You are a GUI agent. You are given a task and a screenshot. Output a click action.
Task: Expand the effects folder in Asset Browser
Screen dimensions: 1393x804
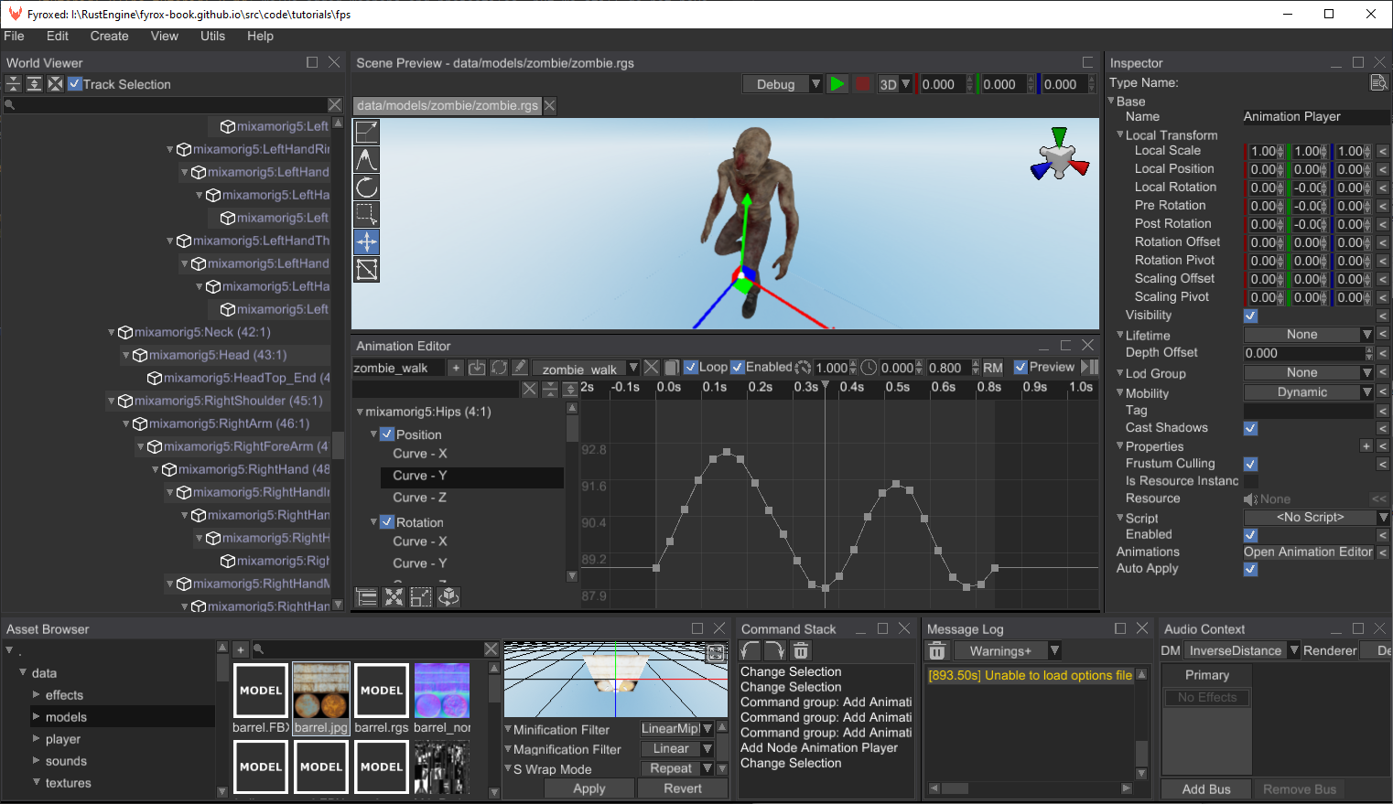37,695
